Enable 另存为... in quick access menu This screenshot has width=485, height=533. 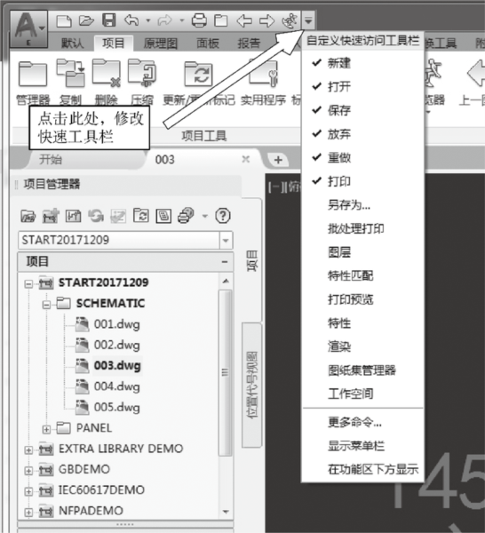click(x=362, y=205)
